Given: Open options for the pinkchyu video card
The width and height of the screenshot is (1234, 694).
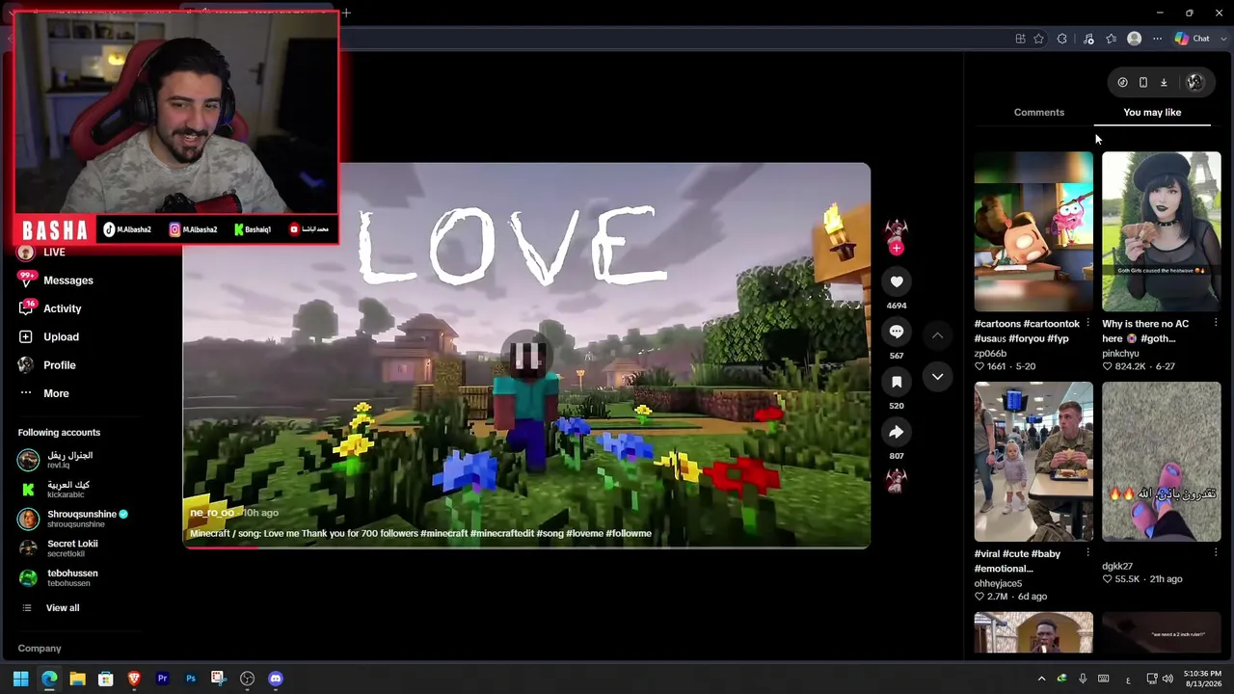Looking at the screenshot, I should click(x=1216, y=324).
